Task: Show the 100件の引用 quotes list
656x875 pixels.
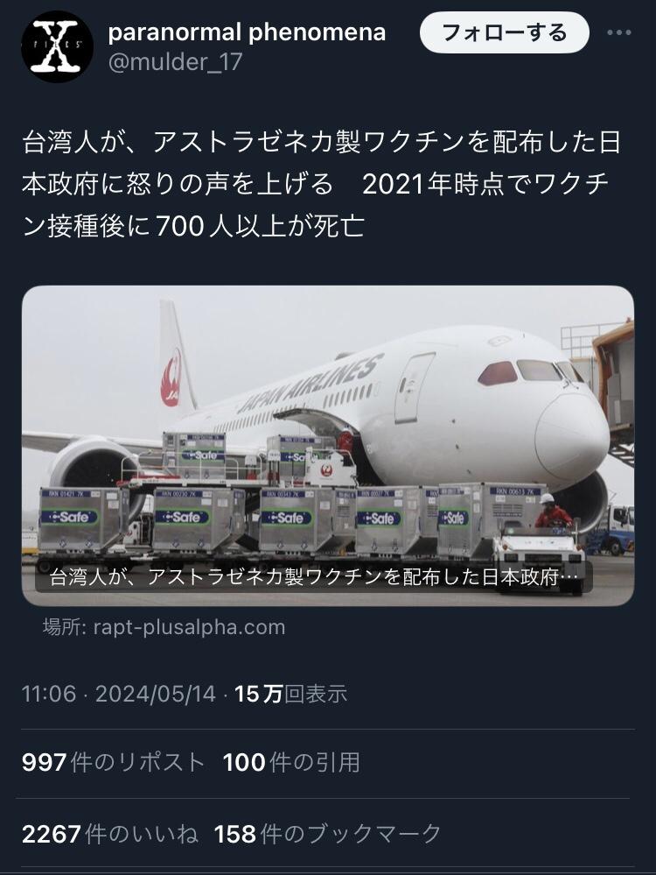Action: point(291,762)
